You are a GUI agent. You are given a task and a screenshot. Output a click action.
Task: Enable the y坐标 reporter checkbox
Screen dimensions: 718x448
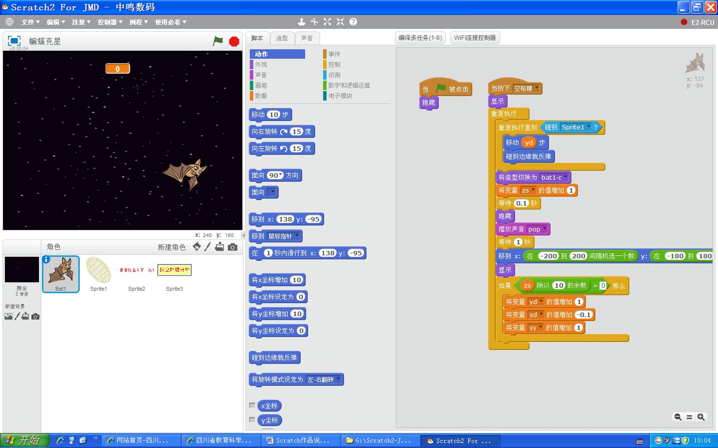tap(252, 420)
